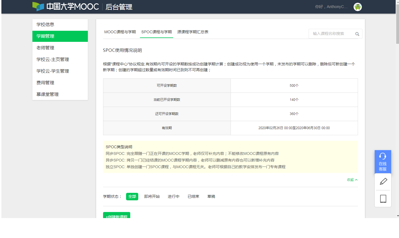Click the 360个 table cell
The width and height of the screenshot is (399, 238).
point(294,114)
